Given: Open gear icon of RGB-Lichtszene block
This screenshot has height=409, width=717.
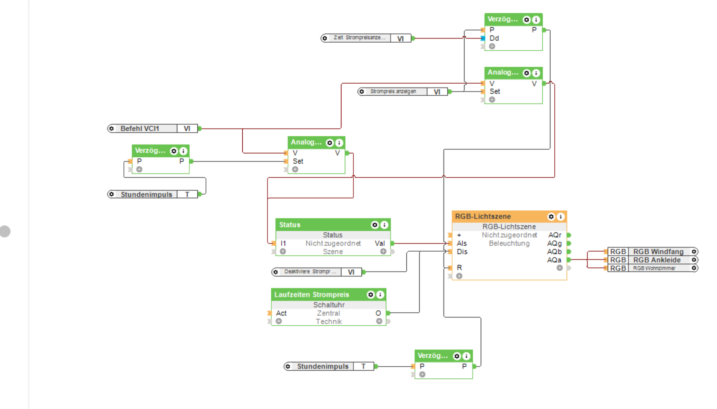Looking at the screenshot, I should coord(551,217).
